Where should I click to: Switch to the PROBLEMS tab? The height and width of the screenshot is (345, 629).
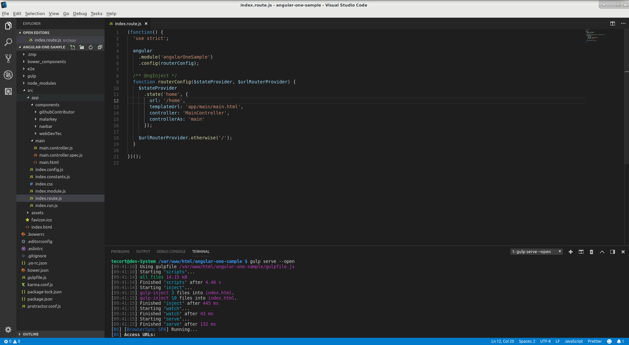click(x=120, y=251)
